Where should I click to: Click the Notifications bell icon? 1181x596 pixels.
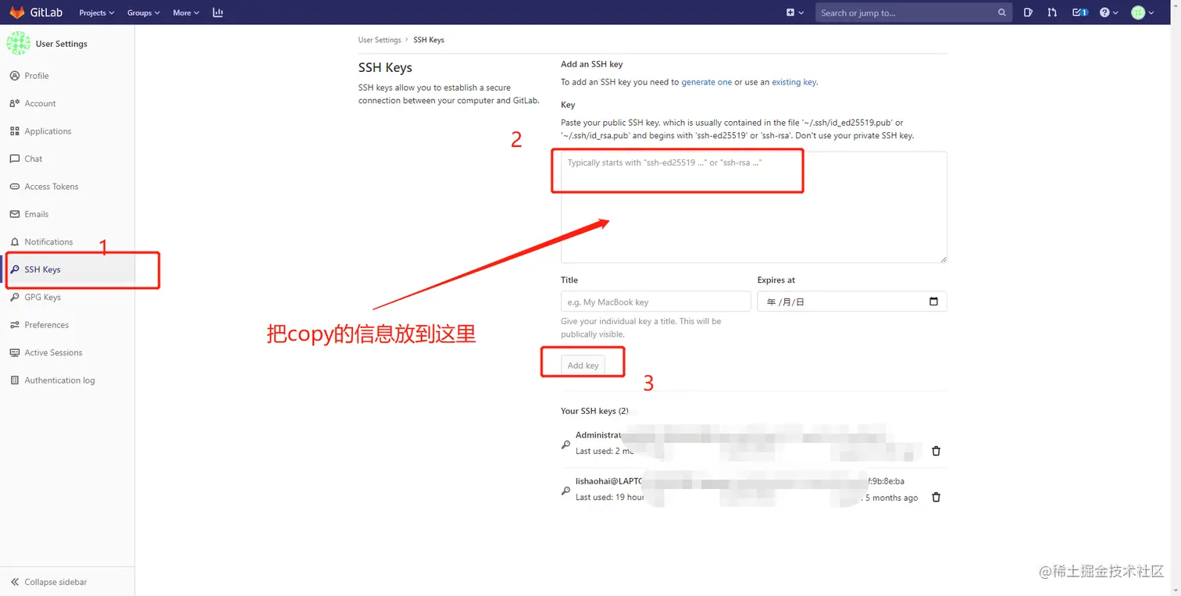[14, 242]
